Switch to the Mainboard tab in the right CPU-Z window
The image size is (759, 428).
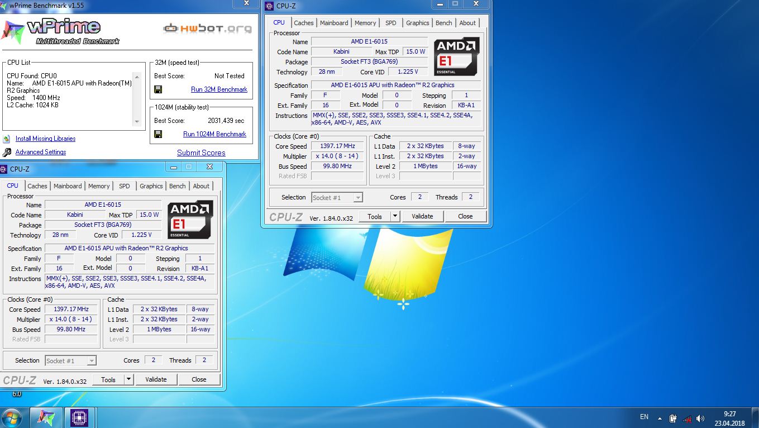(x=334, y=23)
